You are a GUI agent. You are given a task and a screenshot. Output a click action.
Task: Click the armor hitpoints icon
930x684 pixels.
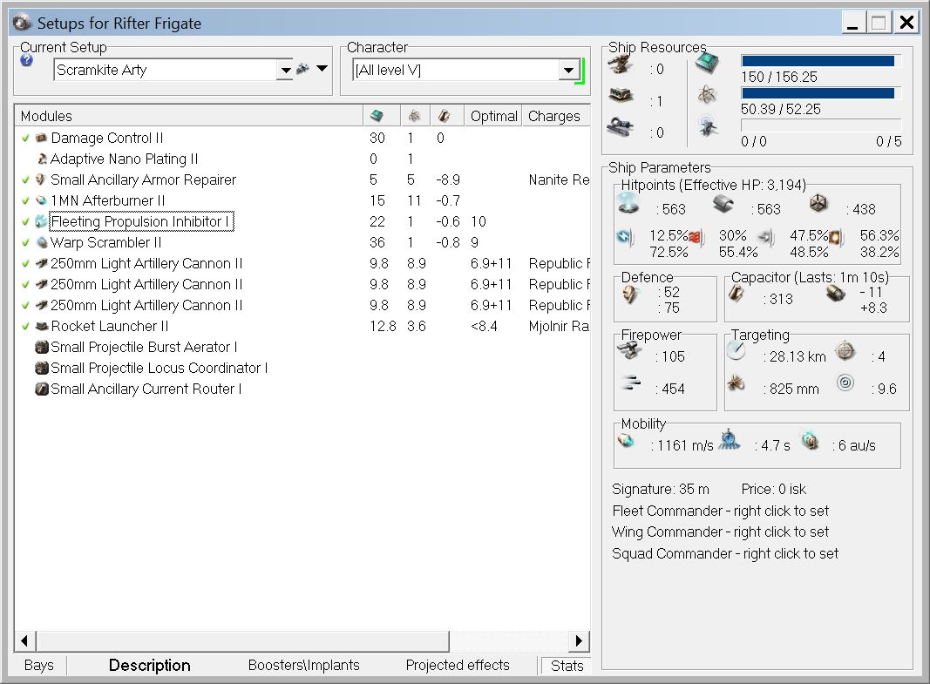click(724, 204)
